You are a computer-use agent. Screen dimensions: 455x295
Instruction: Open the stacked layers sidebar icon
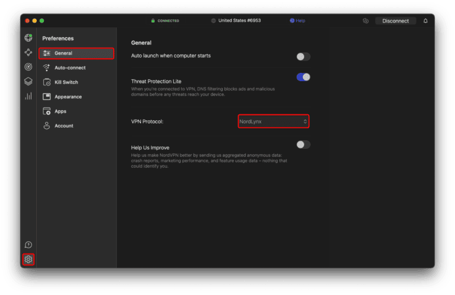tap(28, 81)
